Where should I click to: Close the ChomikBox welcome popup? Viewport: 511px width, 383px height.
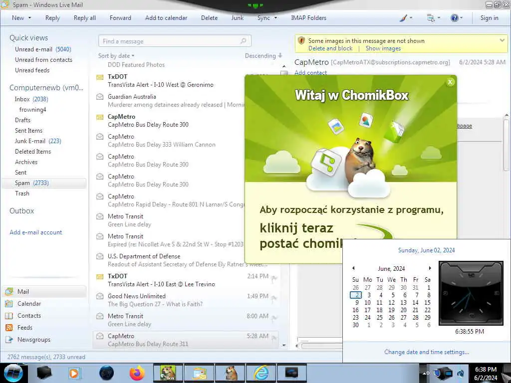point(450,82)
